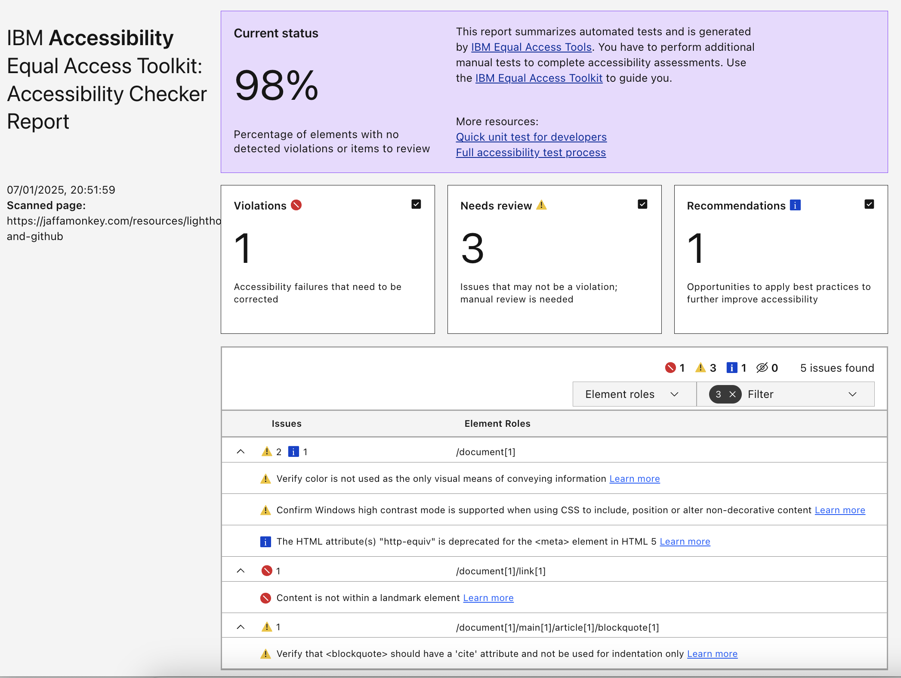Click the scanned page URL text
The width and height of the screenshot is (901, 678).
114,228
